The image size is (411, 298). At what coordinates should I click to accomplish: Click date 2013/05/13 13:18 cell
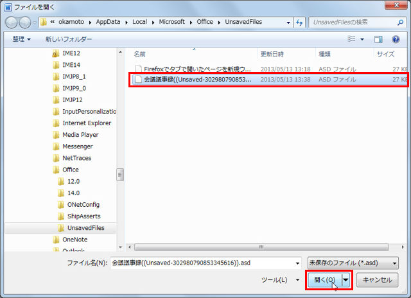click(285, 69)
